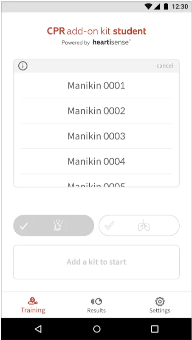Tap the Add a kit to start button
Screen dimensions: 192x340
tap(96, 262)
